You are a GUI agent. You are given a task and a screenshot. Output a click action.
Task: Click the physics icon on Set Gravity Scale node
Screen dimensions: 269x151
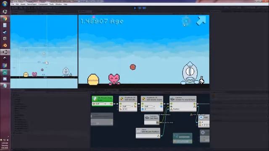click(x=144, y=99)
